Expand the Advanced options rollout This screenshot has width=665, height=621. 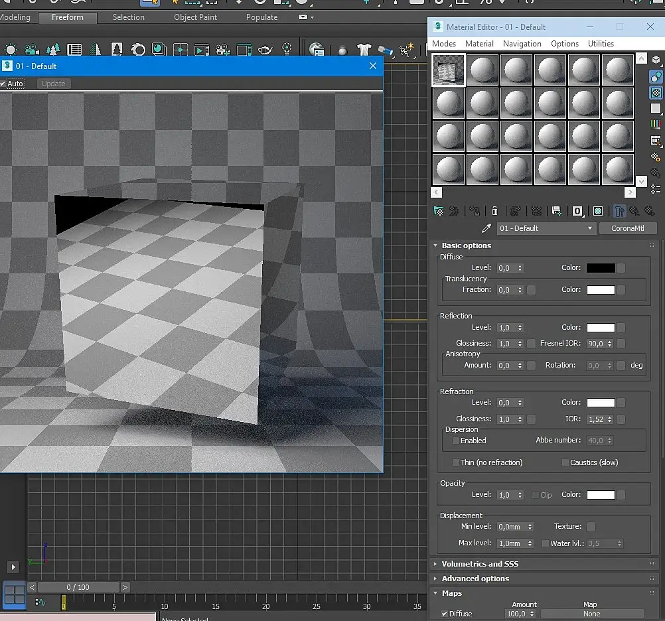pos(475,579)
